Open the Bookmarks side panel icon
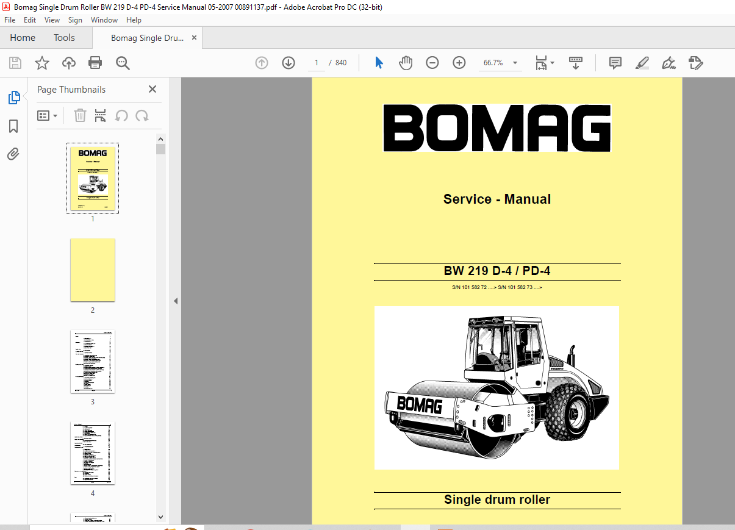The height and width of the screenshot is (530, 735). click(13, 126)
